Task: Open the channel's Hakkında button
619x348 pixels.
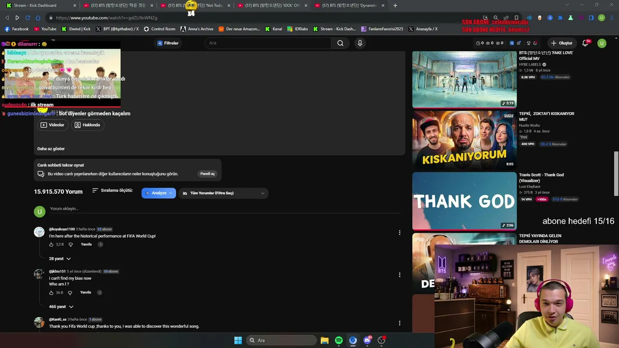Action: pos(88,125)
